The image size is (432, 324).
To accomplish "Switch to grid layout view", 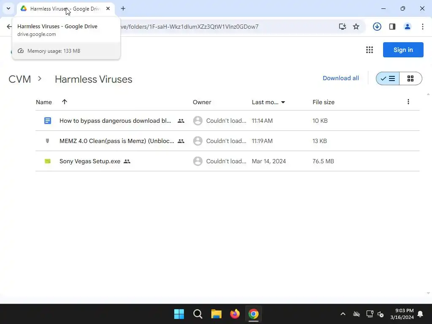I will pos(410,78).
